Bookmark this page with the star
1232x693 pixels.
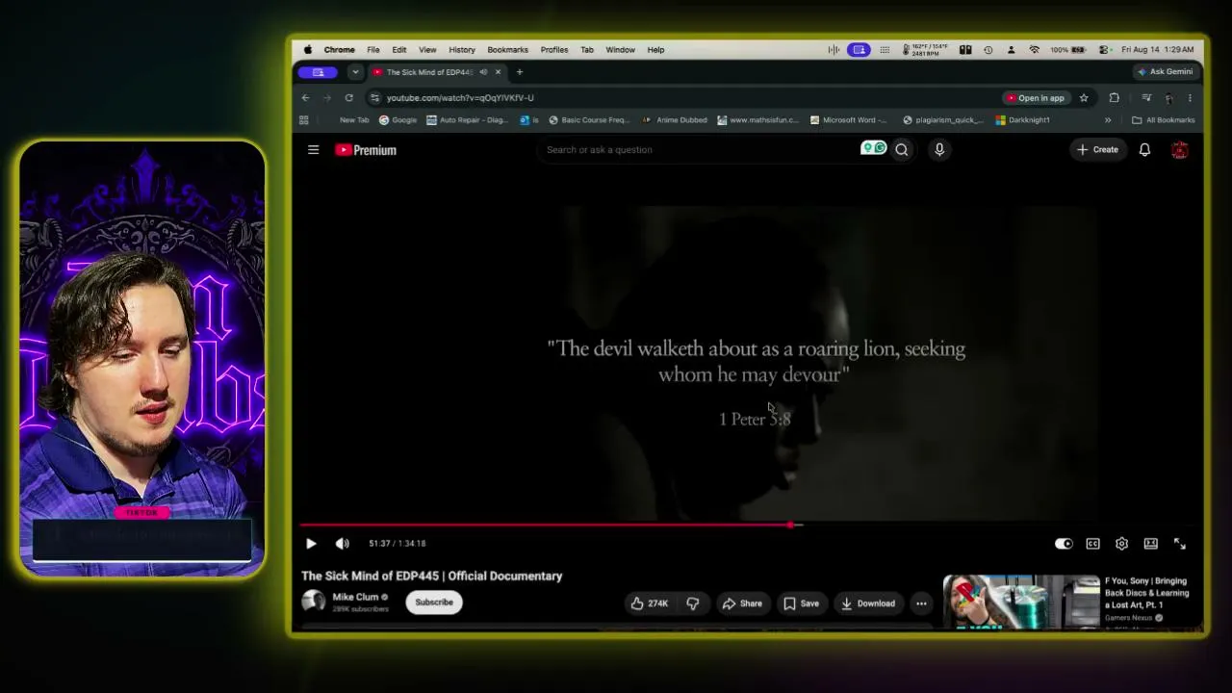1084,98
